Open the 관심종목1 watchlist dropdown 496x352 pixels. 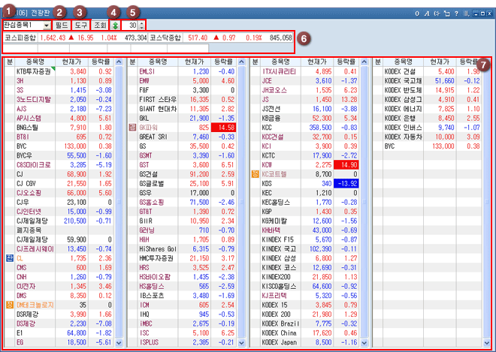point(46,26)
